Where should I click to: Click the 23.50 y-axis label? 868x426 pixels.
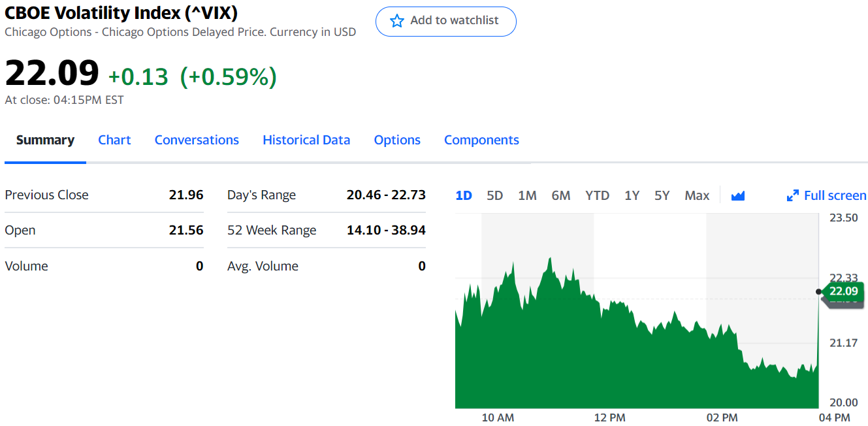(843, 218)
